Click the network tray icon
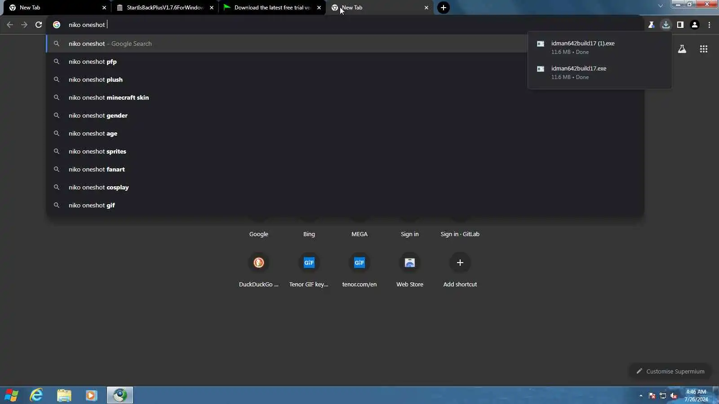This screenshot has width=719, height=404. click(x=663, y=395)
